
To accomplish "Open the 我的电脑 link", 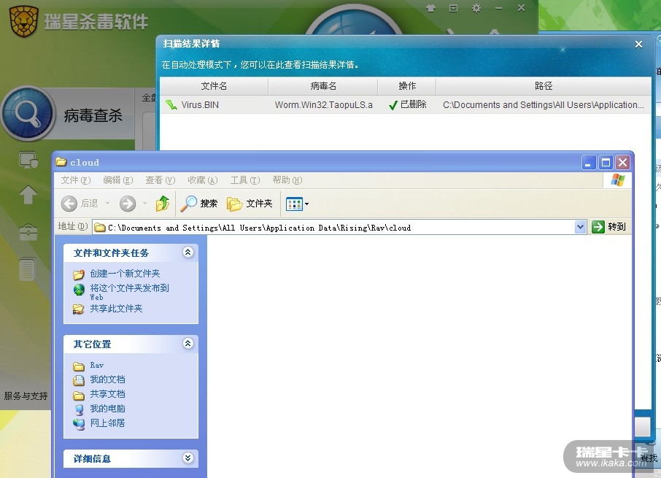I will point(107,409).
